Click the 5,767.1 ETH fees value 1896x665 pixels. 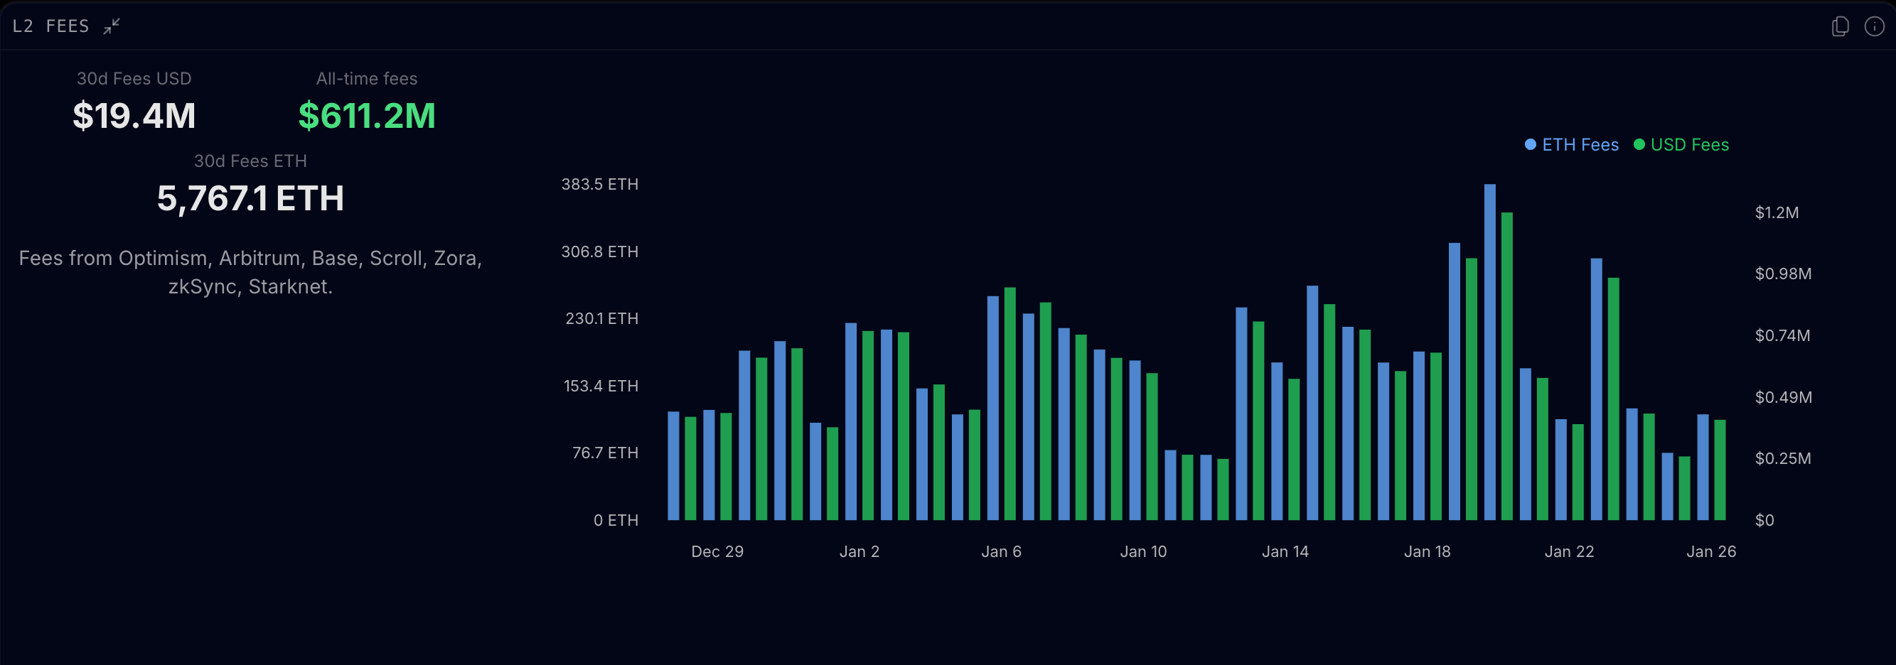pos(250,199)
